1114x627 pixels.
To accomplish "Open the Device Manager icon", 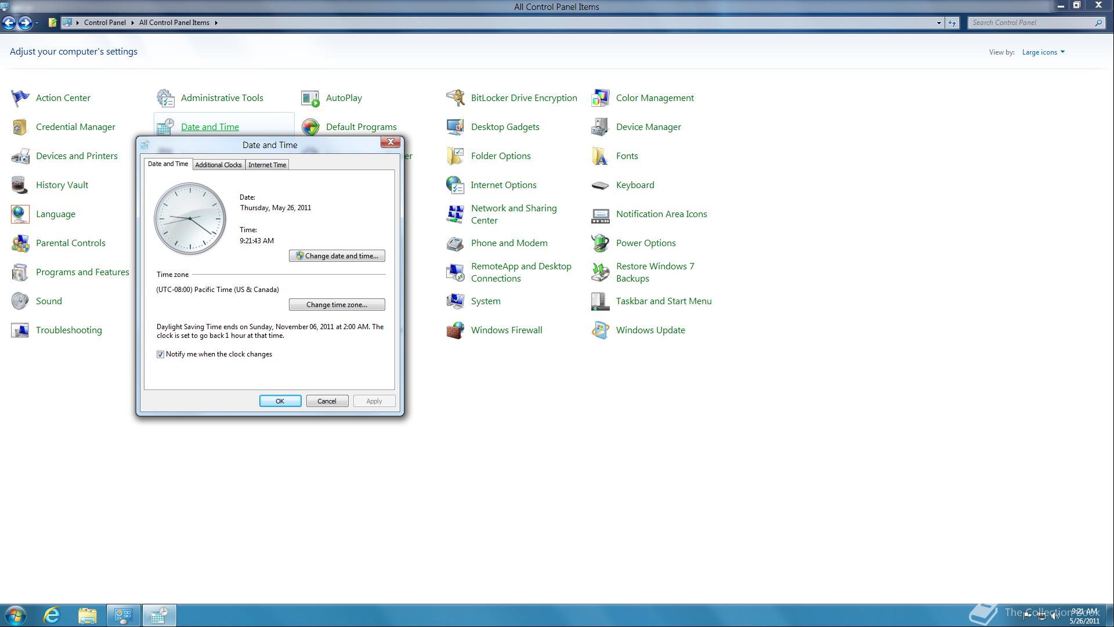I will pyautogui.click(x=601, y=127).
